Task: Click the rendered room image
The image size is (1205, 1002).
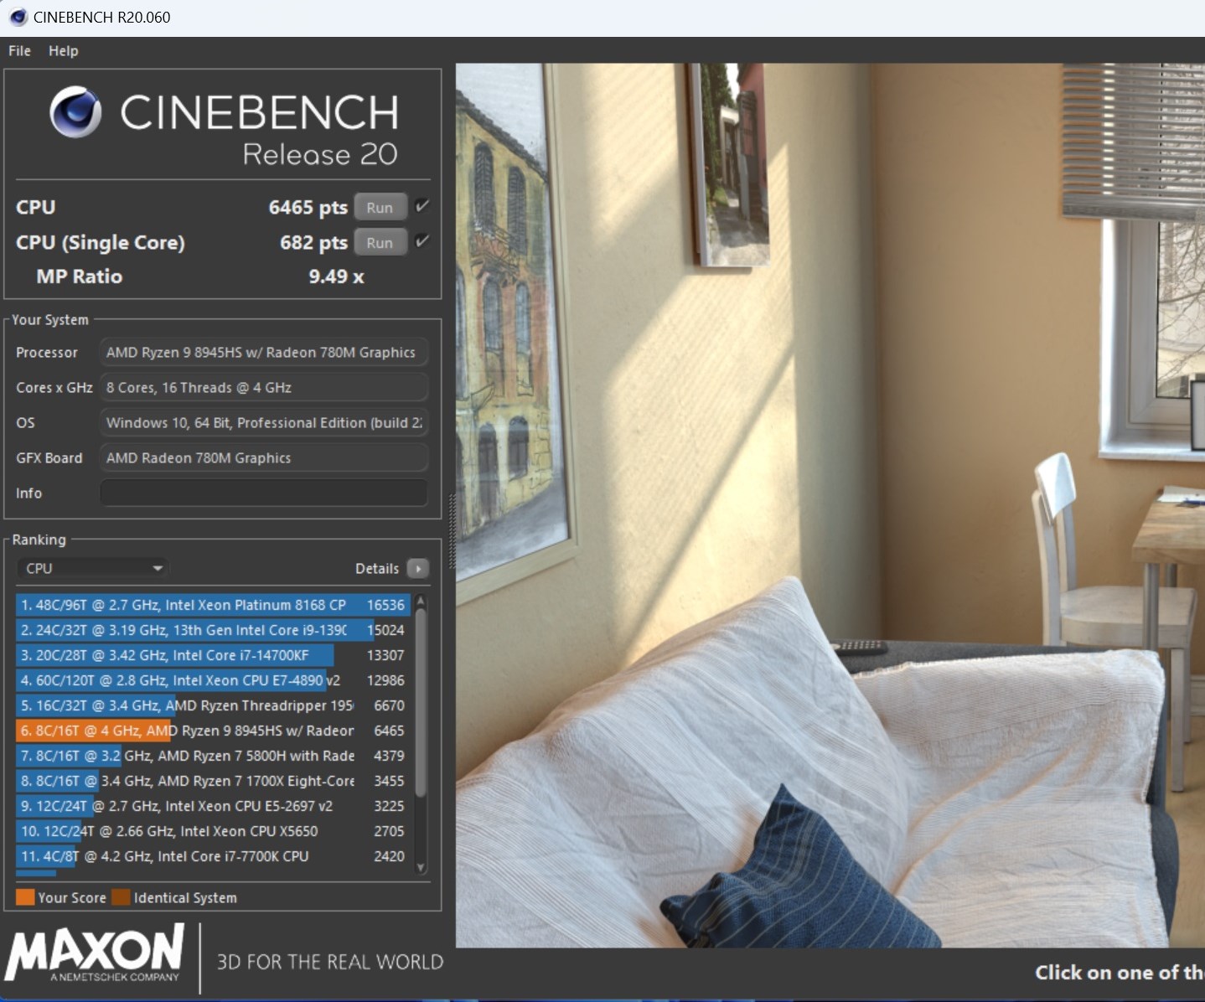Action: [830, 505]
